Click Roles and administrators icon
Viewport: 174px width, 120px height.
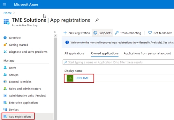pos(5,89)
